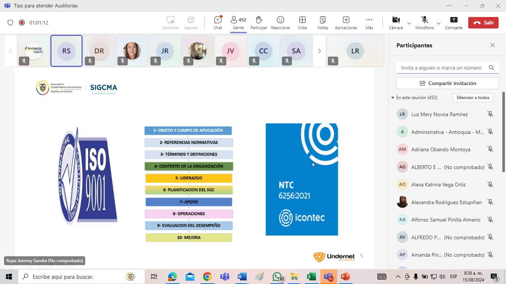Open the Chat panel

tap(218, 23)
